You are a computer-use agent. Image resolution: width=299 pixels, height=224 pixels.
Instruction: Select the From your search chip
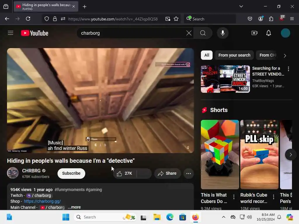coord(234,55)
